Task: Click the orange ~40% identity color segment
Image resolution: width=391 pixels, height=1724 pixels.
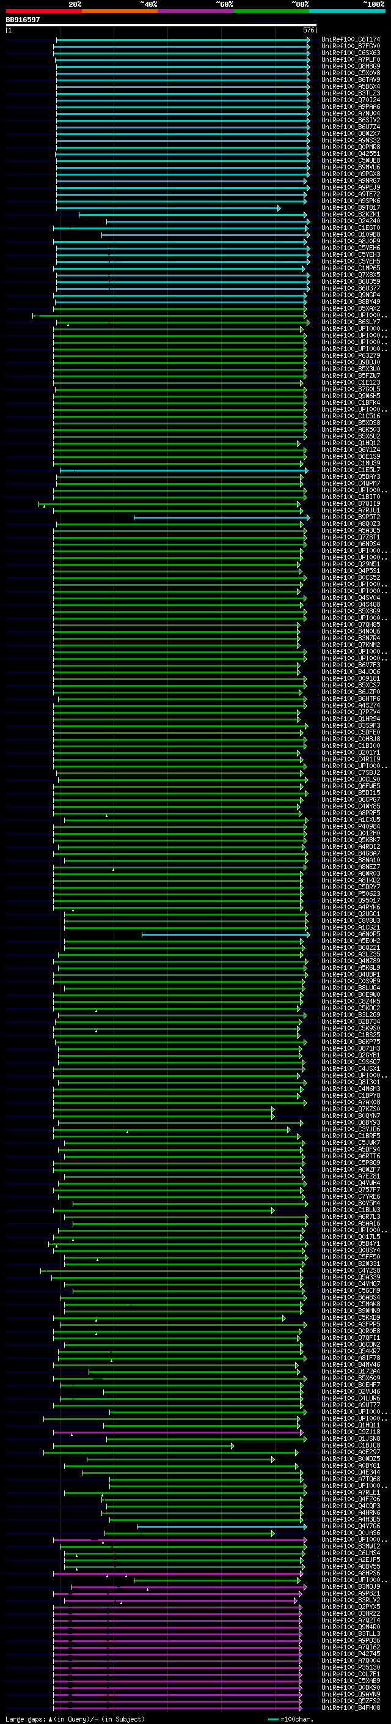Action: point(120,11)
